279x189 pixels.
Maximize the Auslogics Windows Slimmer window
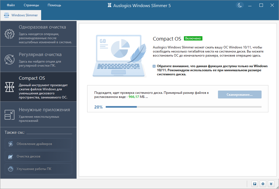(x=261, y=5)
